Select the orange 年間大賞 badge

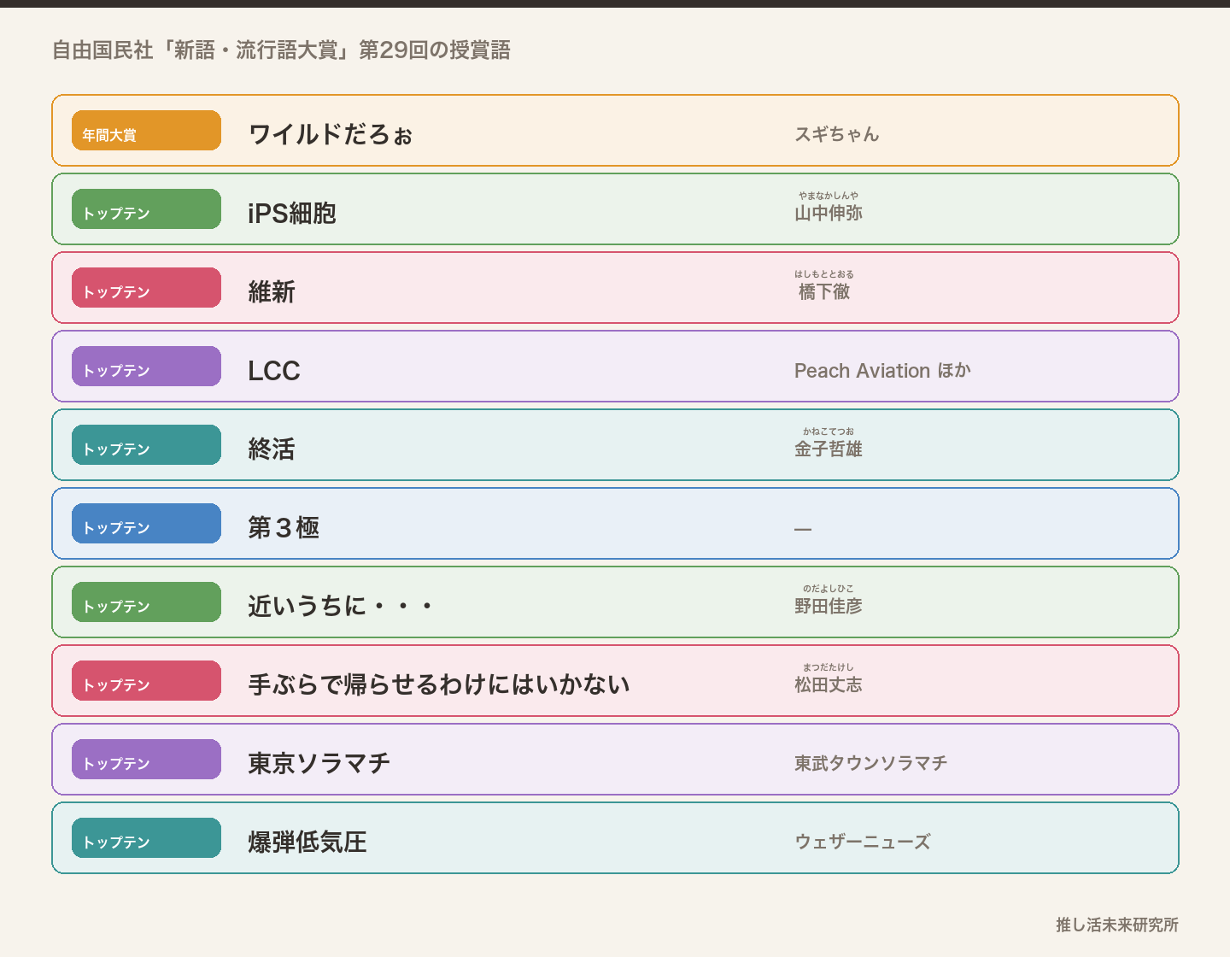pos(146,131)
